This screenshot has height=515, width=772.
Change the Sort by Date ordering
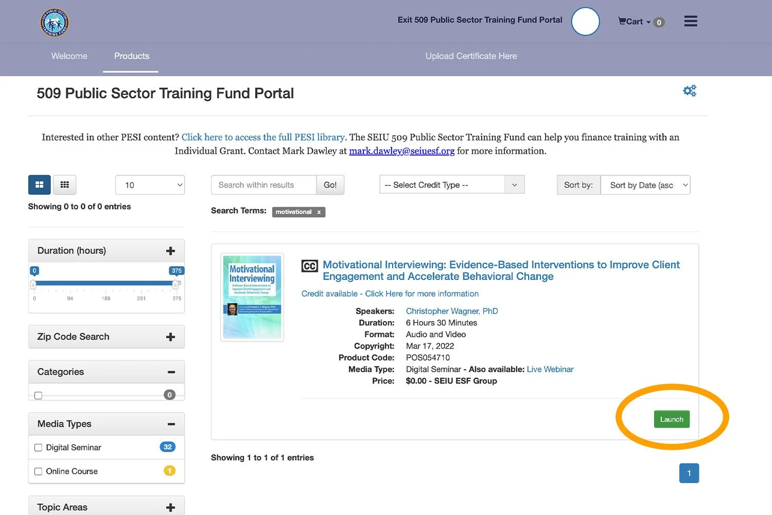click(645, 185)
